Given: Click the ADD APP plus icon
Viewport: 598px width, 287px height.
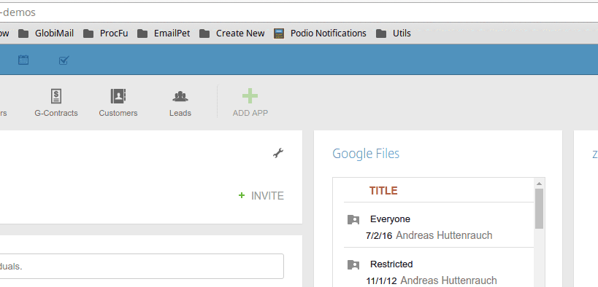Looking at the screenshot, I should [x=250, y=96].
